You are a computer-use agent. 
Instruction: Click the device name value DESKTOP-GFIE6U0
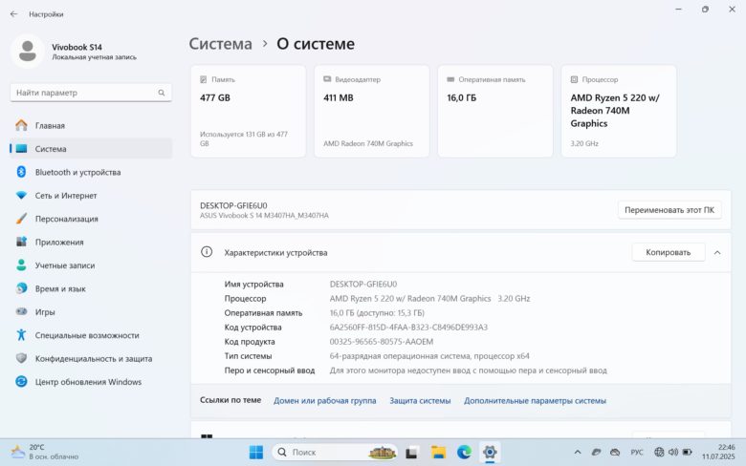(363, 284)
